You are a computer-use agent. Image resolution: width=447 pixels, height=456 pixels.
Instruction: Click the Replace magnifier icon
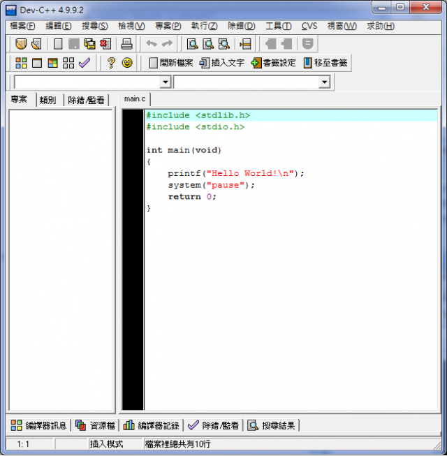point(208,44)
